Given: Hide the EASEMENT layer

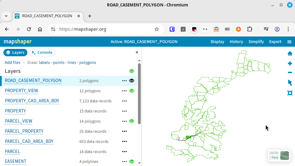Looking at the screenshot, I should (x=132, y=161).
